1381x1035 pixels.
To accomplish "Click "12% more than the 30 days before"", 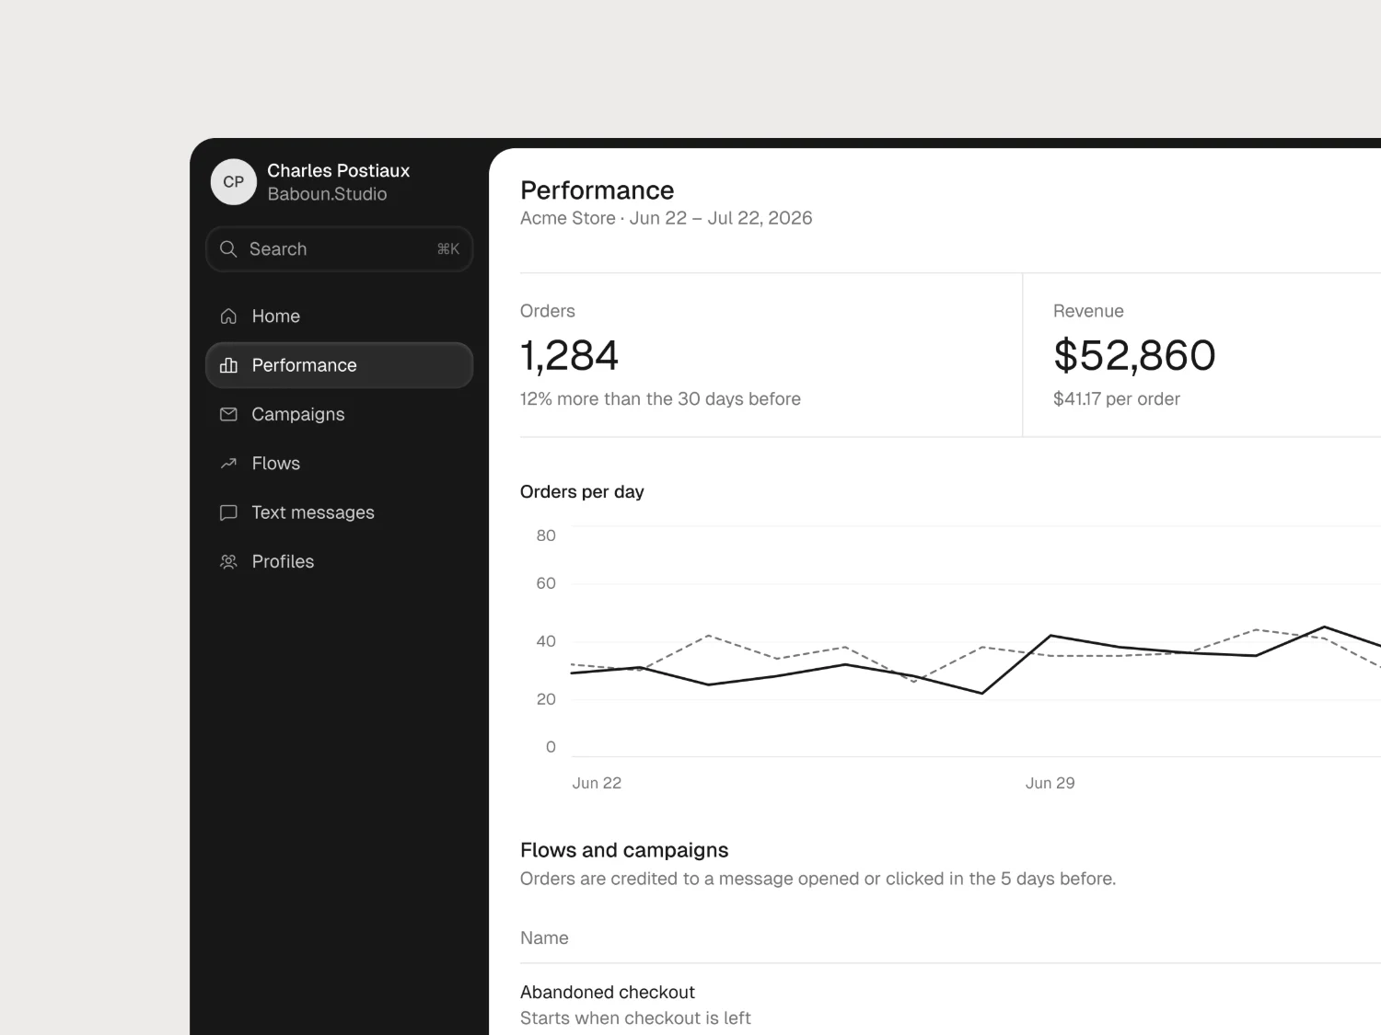I will coord(660,399).
